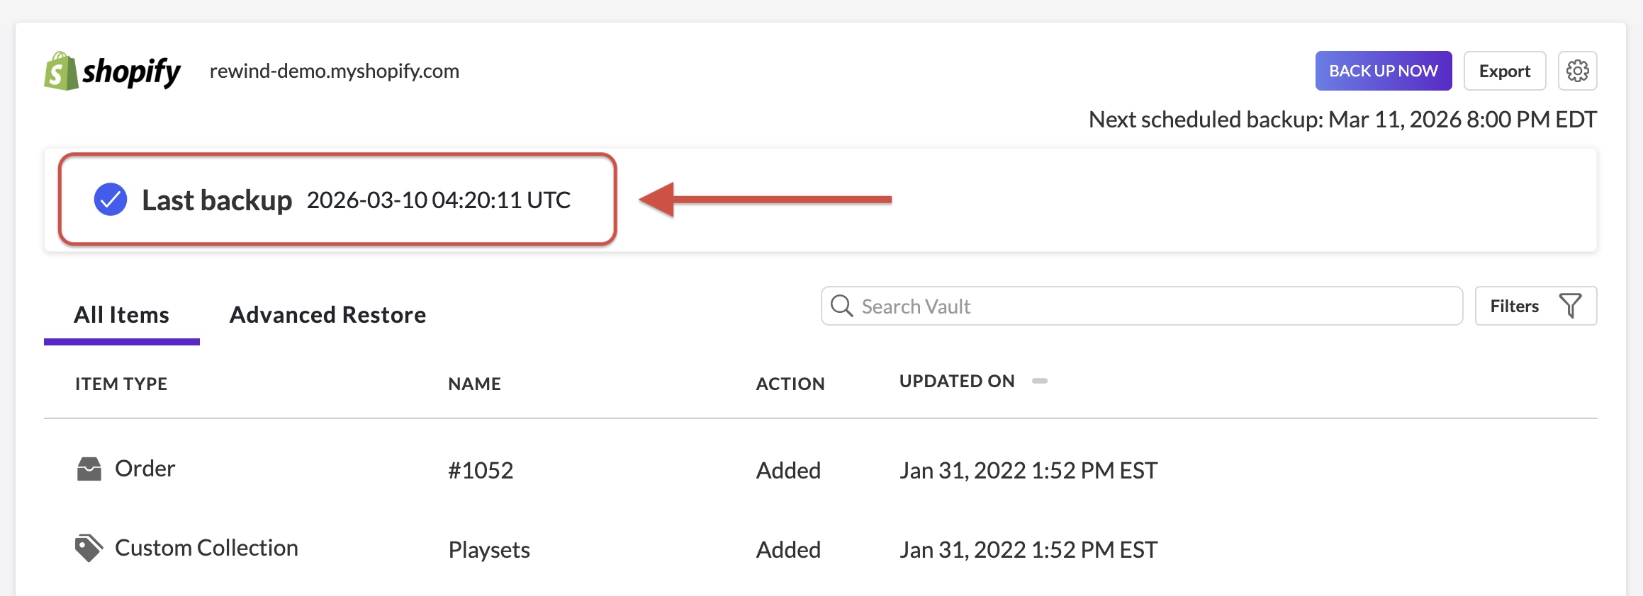
Task: Click the Custom Collection tag icon
Action: click(x=89, y=548)
